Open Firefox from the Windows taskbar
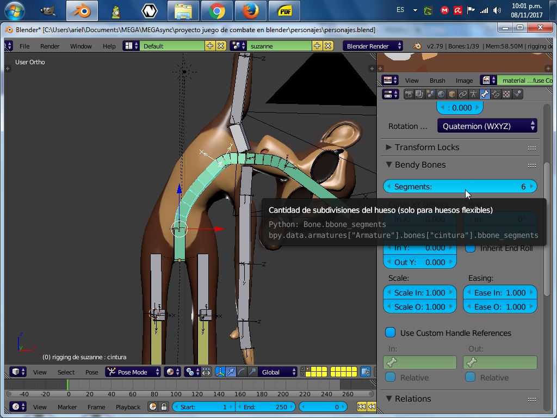Viewport: 557px width, 418px height. click(x=251, y=11)
